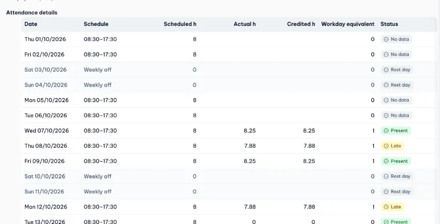Select the Fri 02/10/2026 date cell
Screen dimensions: 440x224
pyautogui.click(x=45, y=54)
